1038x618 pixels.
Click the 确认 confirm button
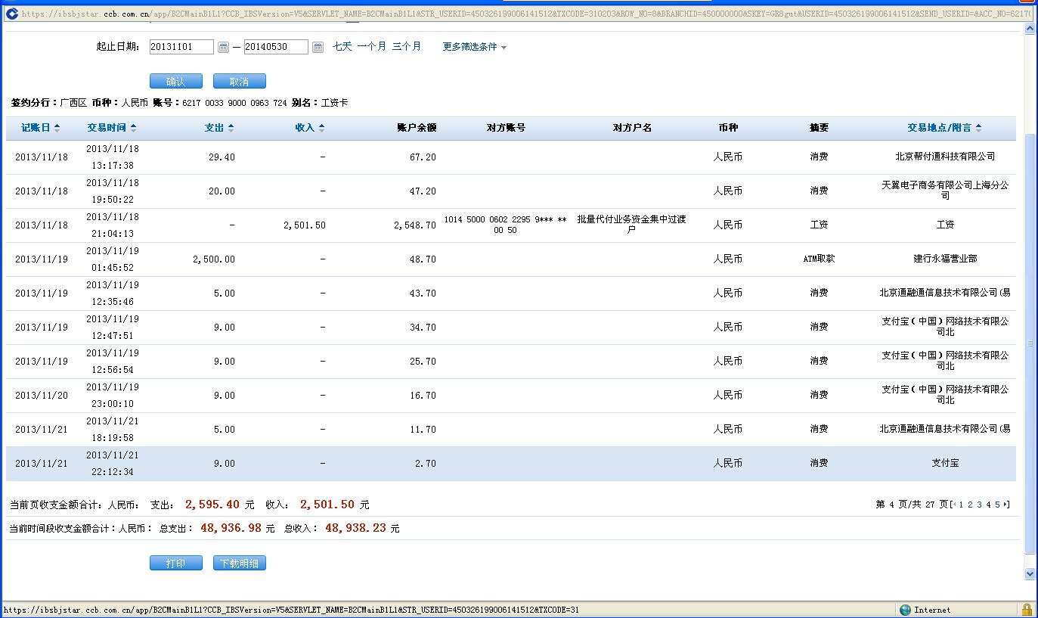(x=176, y=82)
